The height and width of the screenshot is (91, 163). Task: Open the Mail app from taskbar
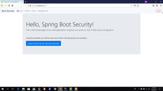[x=34, y=89]
